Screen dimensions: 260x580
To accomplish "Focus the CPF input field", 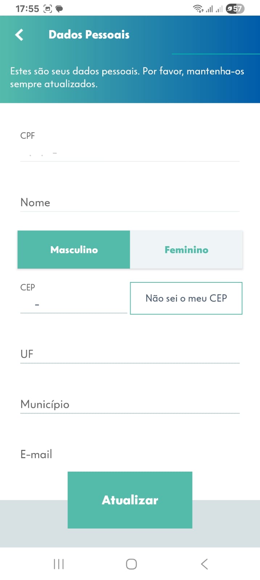I will tap(130, 153).
